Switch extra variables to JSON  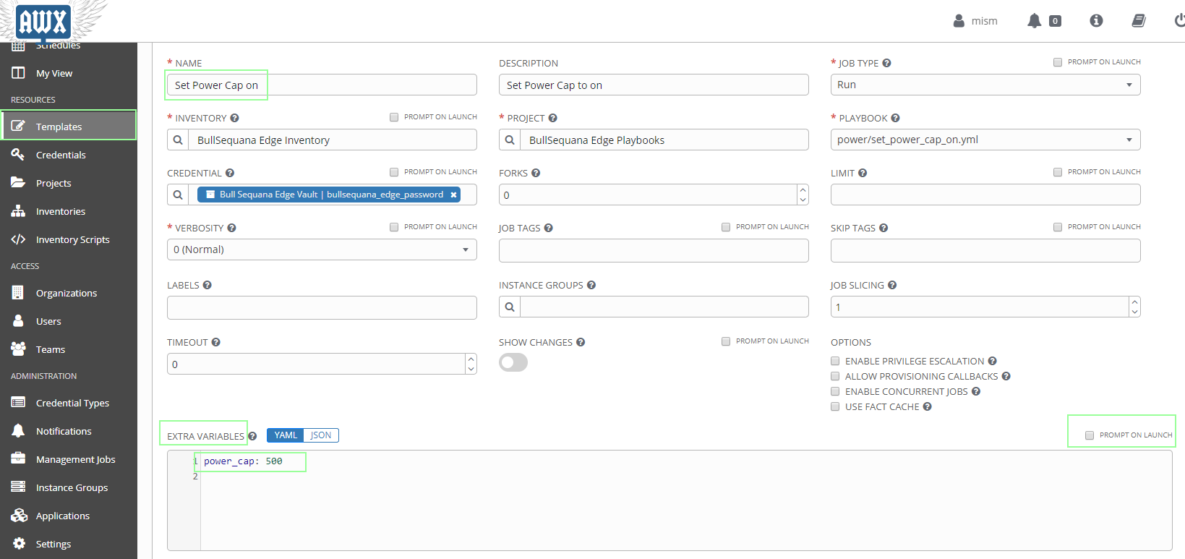[321, 435]
